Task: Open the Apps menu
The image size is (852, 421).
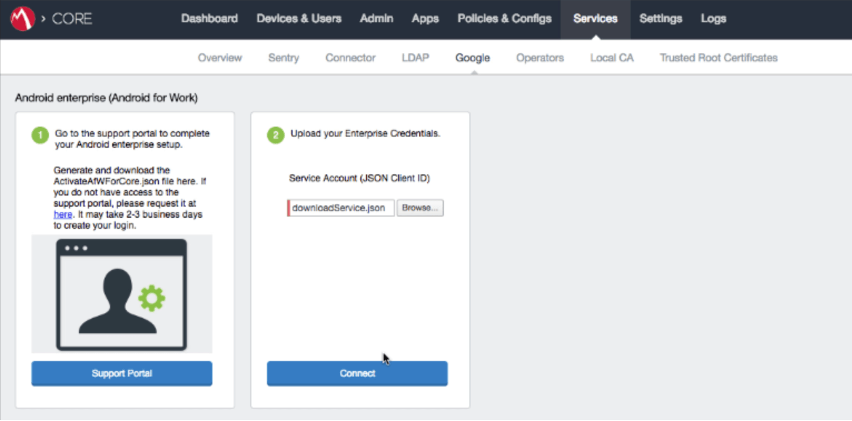Action: pyautogui.click(x=425, y=18)
